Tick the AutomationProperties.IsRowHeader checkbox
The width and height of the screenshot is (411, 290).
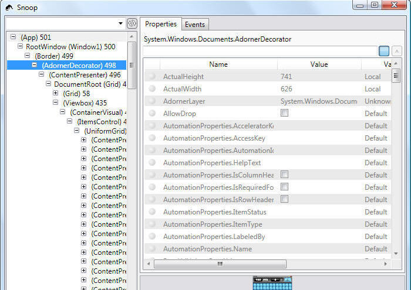coord(285,199)
